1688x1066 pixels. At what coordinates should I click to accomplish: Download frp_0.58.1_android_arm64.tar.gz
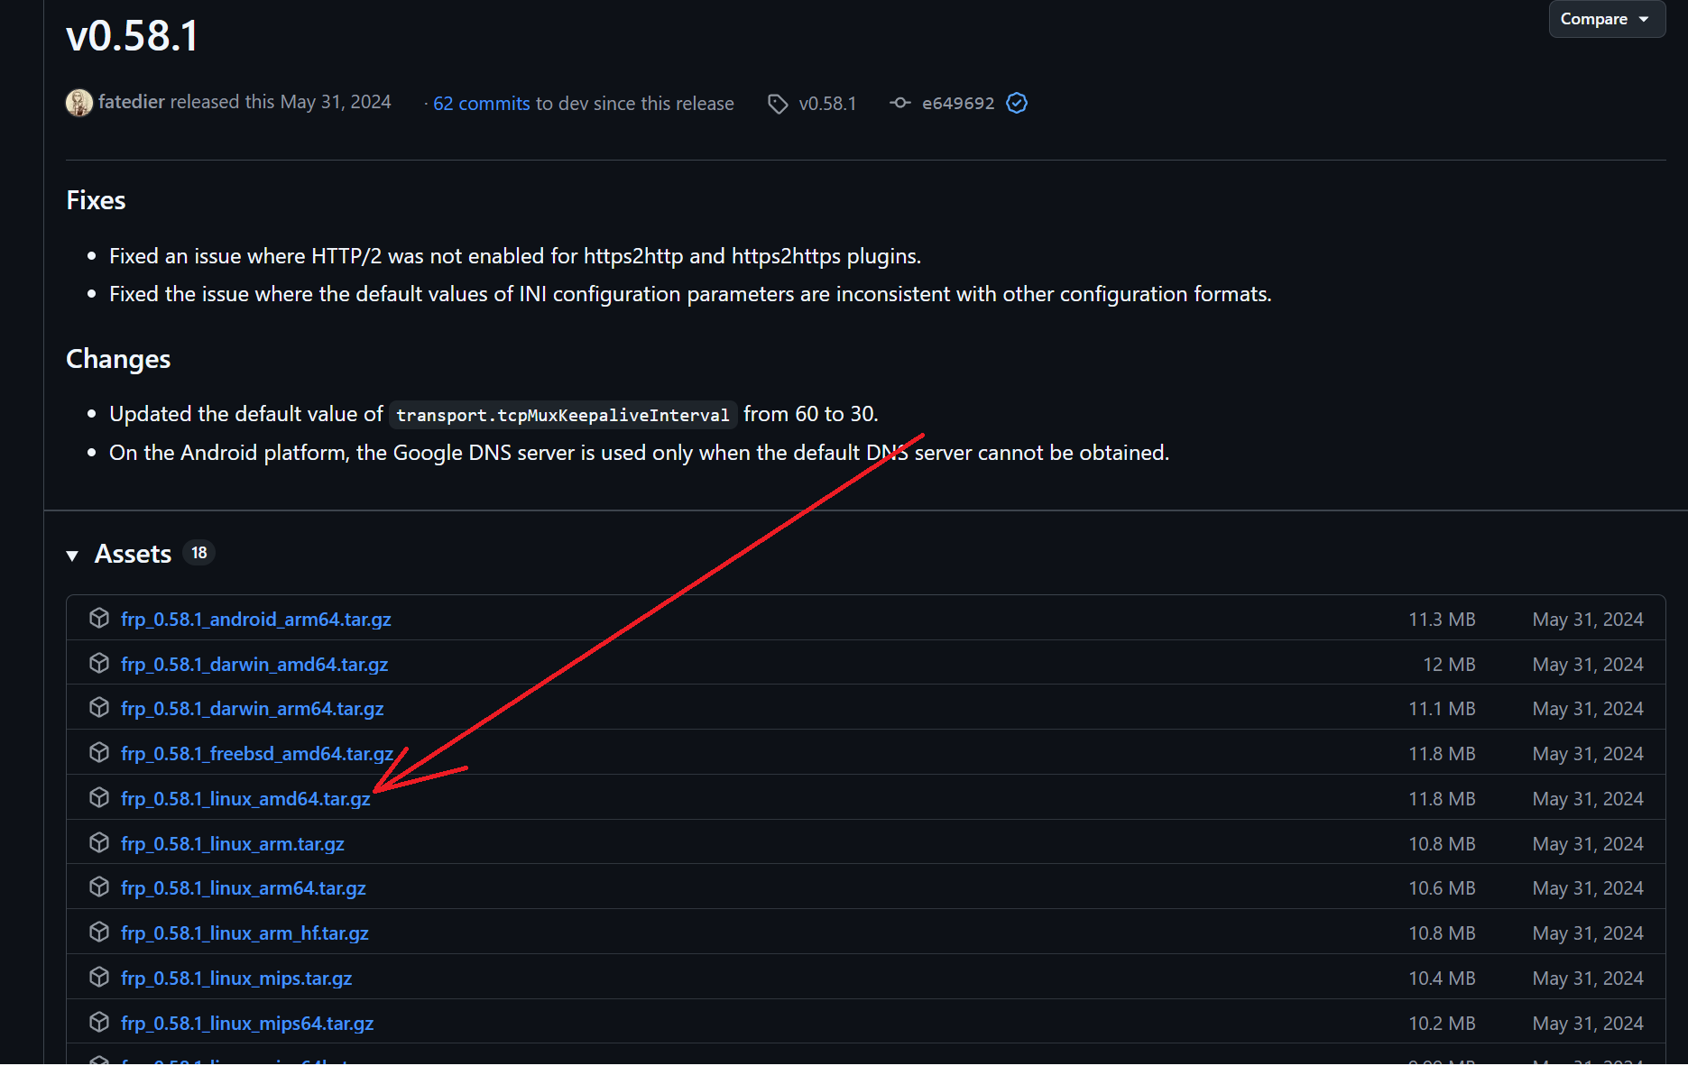pyautogui.click(x=256, y=620)
